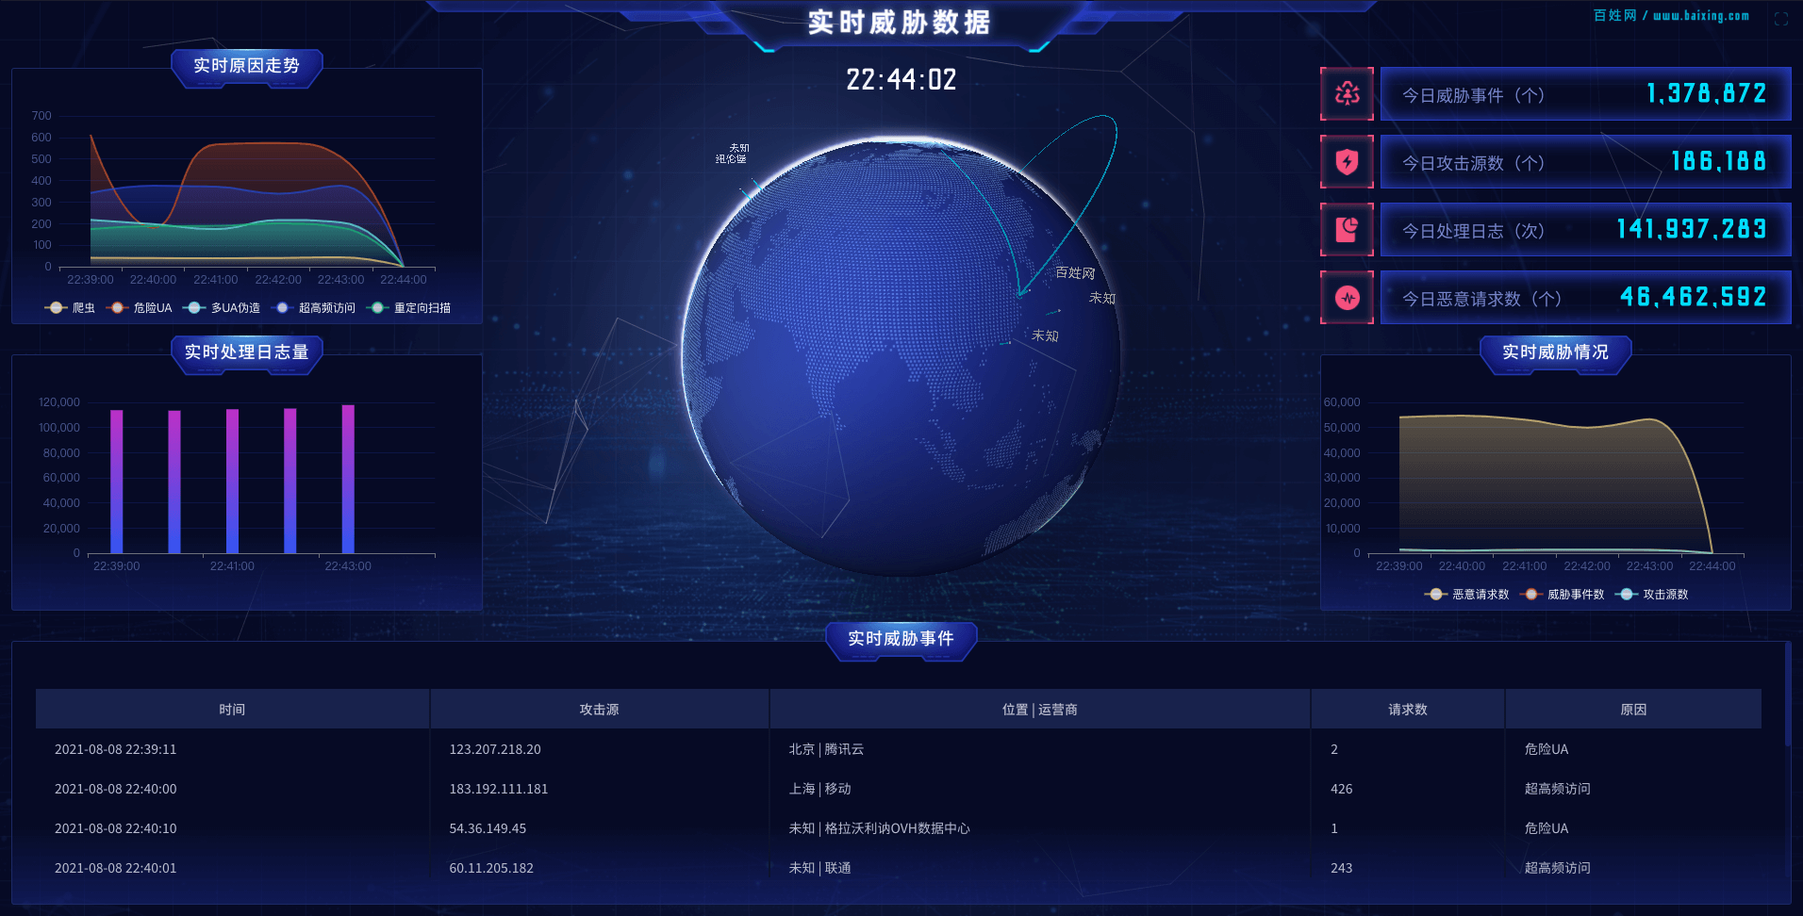This screenshot has width=1803, height=916.
Task: Click the 实时威胁情况 panel title
Action: (1555, 352)
